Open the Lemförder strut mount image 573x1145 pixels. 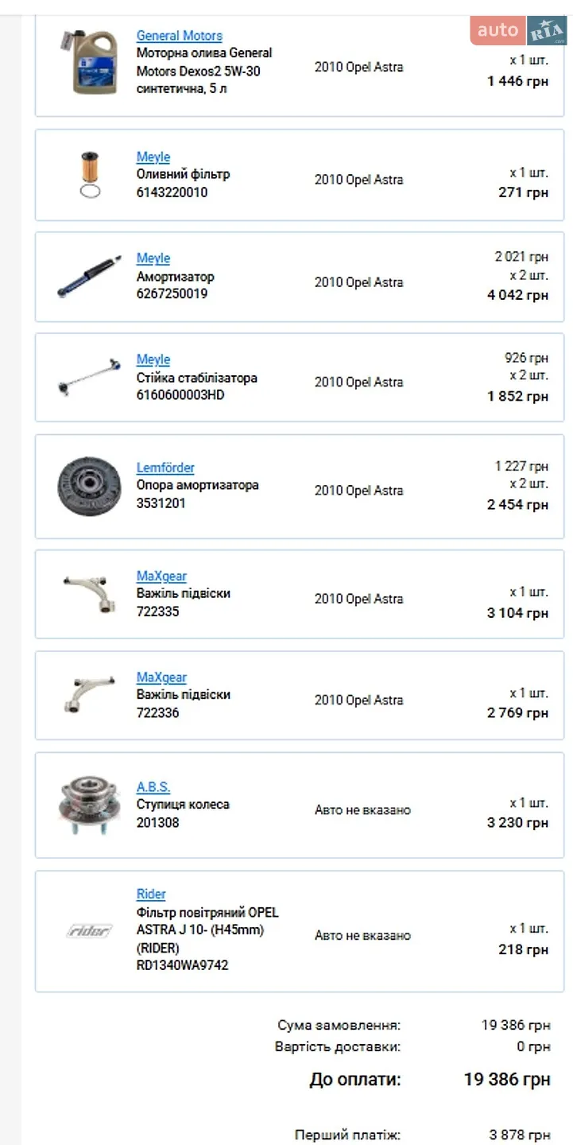[x=89, y=486]
